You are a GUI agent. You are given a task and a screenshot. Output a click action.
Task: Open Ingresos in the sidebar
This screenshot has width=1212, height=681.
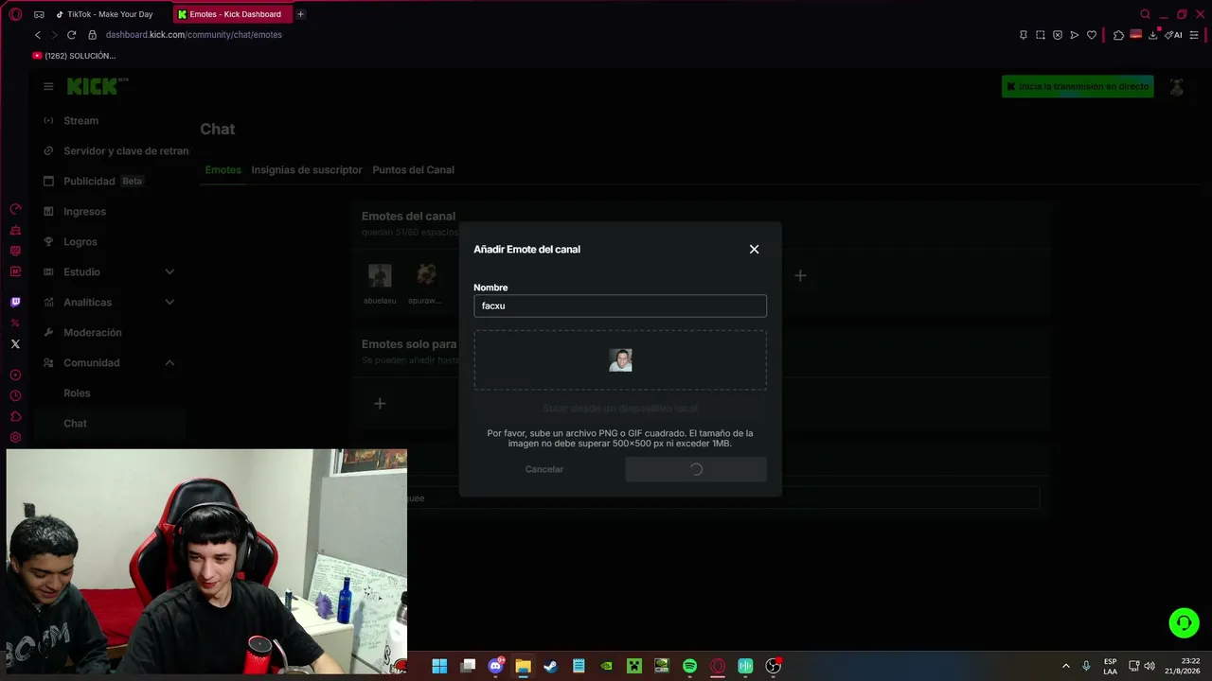84,212
